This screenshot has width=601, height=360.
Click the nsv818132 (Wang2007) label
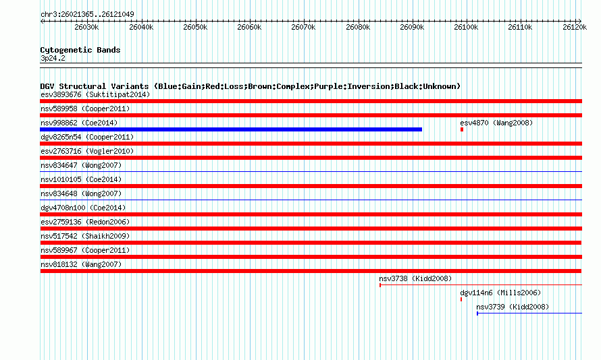(x=81, y=264)
